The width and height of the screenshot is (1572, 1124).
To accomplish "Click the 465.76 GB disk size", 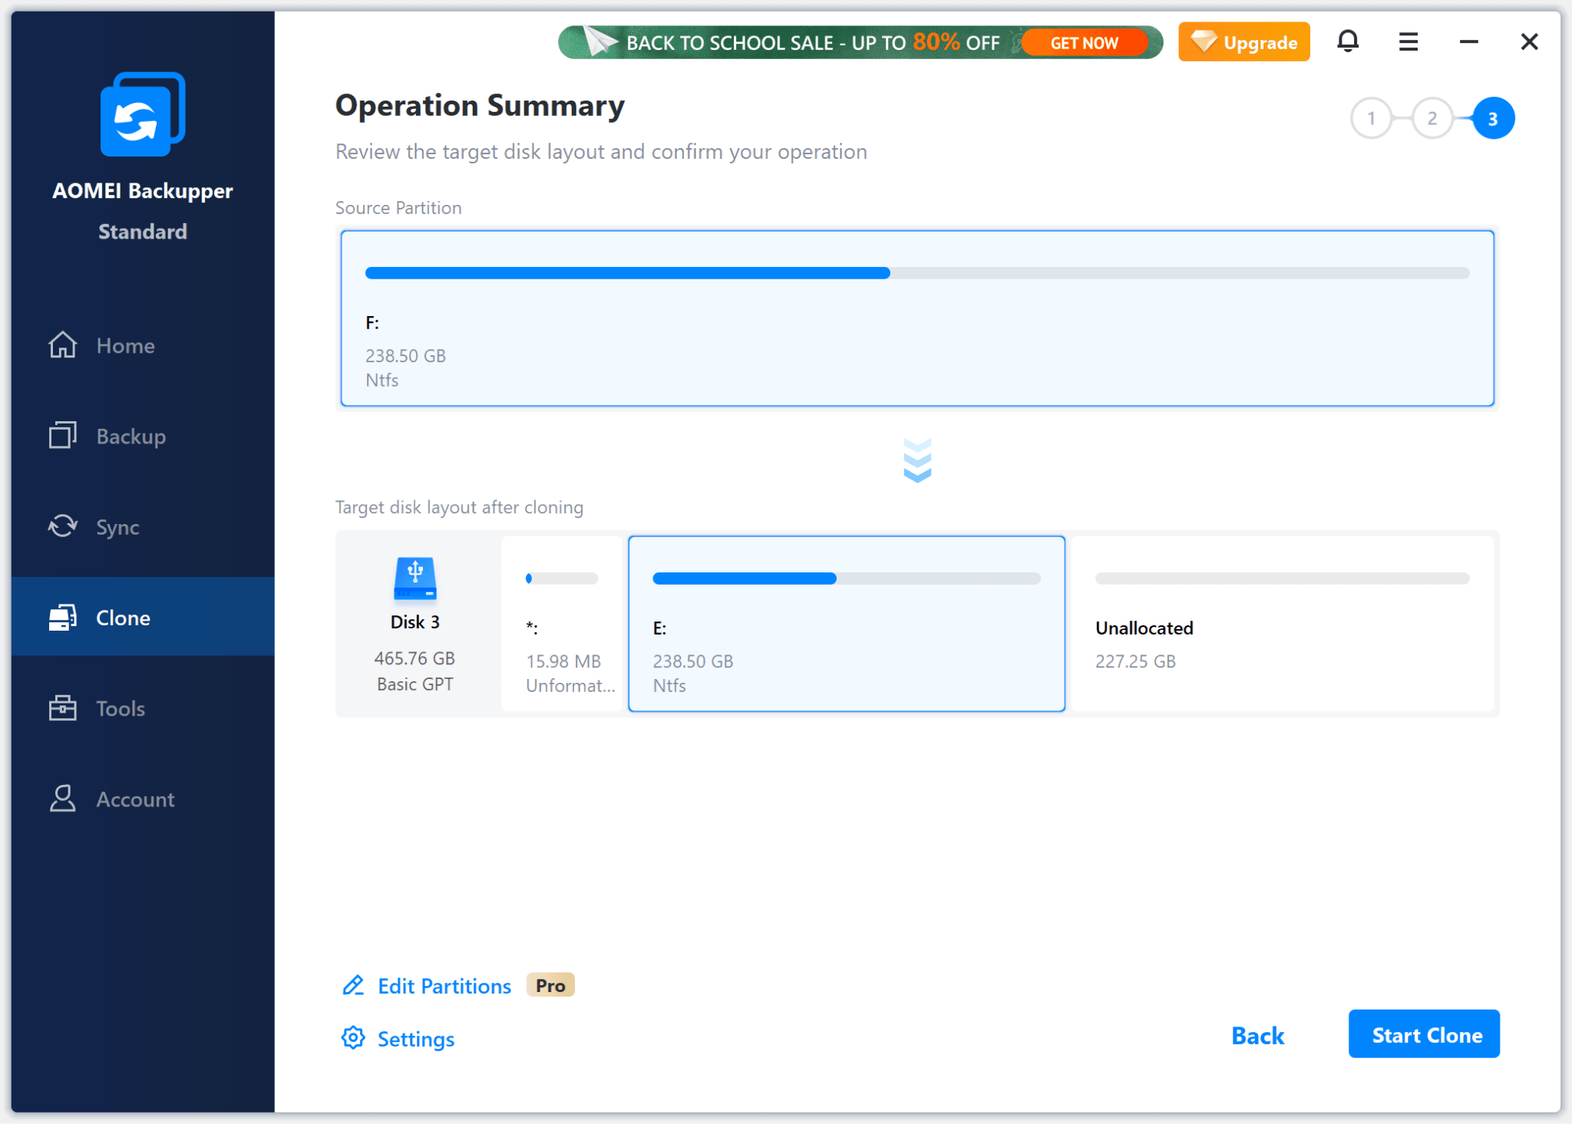I will tap(414, 658).
